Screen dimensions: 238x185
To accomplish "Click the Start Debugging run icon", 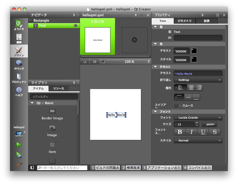I will click(x=19, y=154).
